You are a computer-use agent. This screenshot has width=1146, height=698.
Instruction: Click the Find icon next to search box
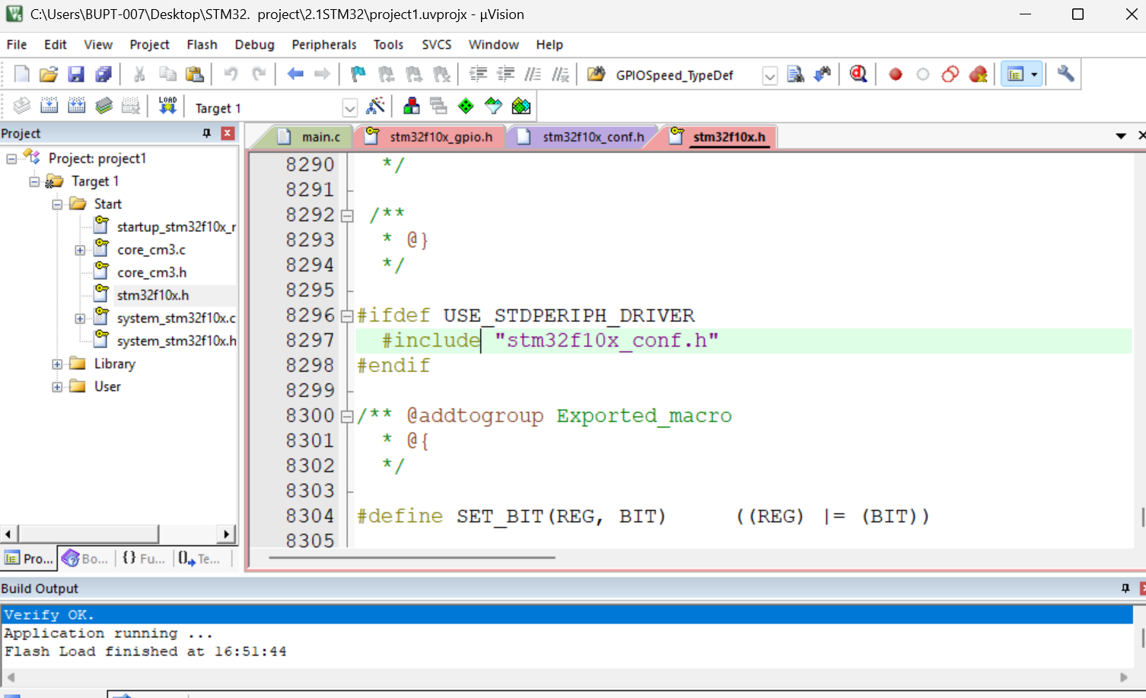tap(795, 74)
